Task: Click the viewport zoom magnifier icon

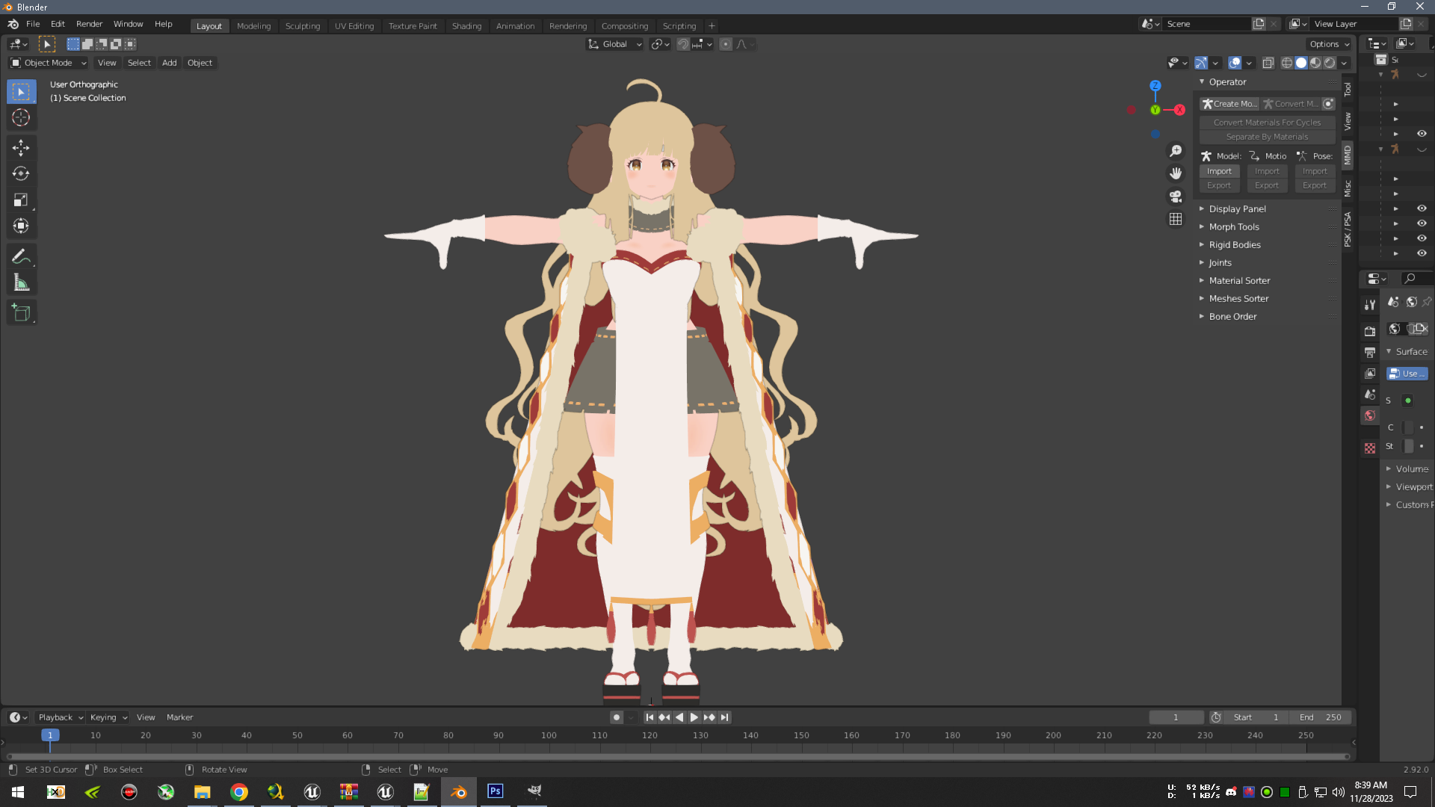Action: tap(1176, 151)
